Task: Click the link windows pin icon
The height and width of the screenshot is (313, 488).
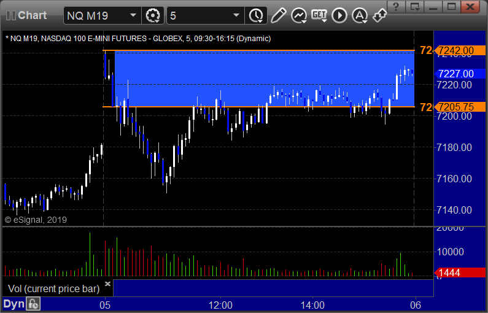Action: [x=379, y=15]
